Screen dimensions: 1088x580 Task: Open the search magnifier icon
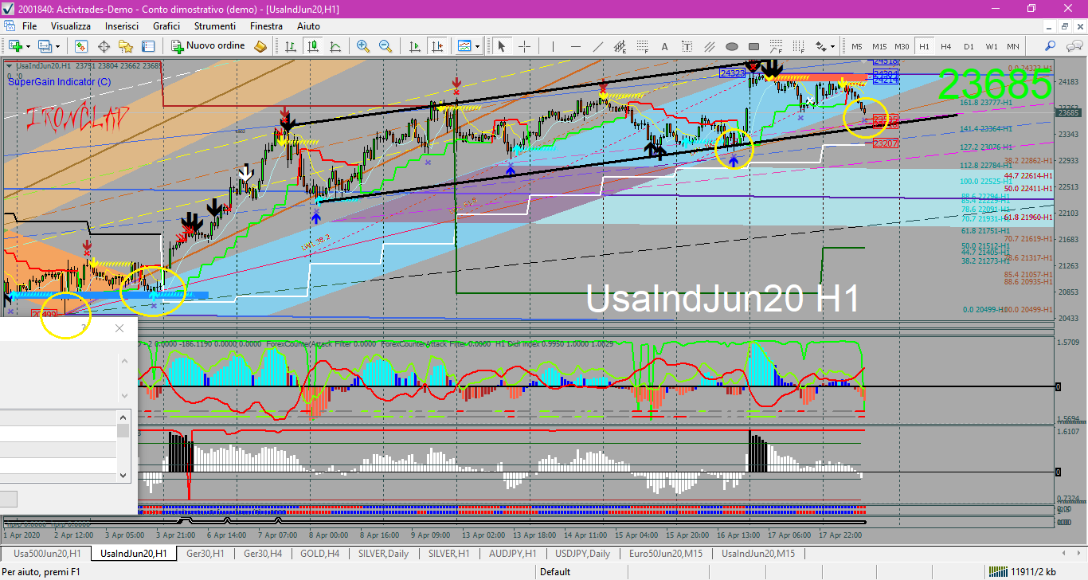click(x=1051, y=46)
